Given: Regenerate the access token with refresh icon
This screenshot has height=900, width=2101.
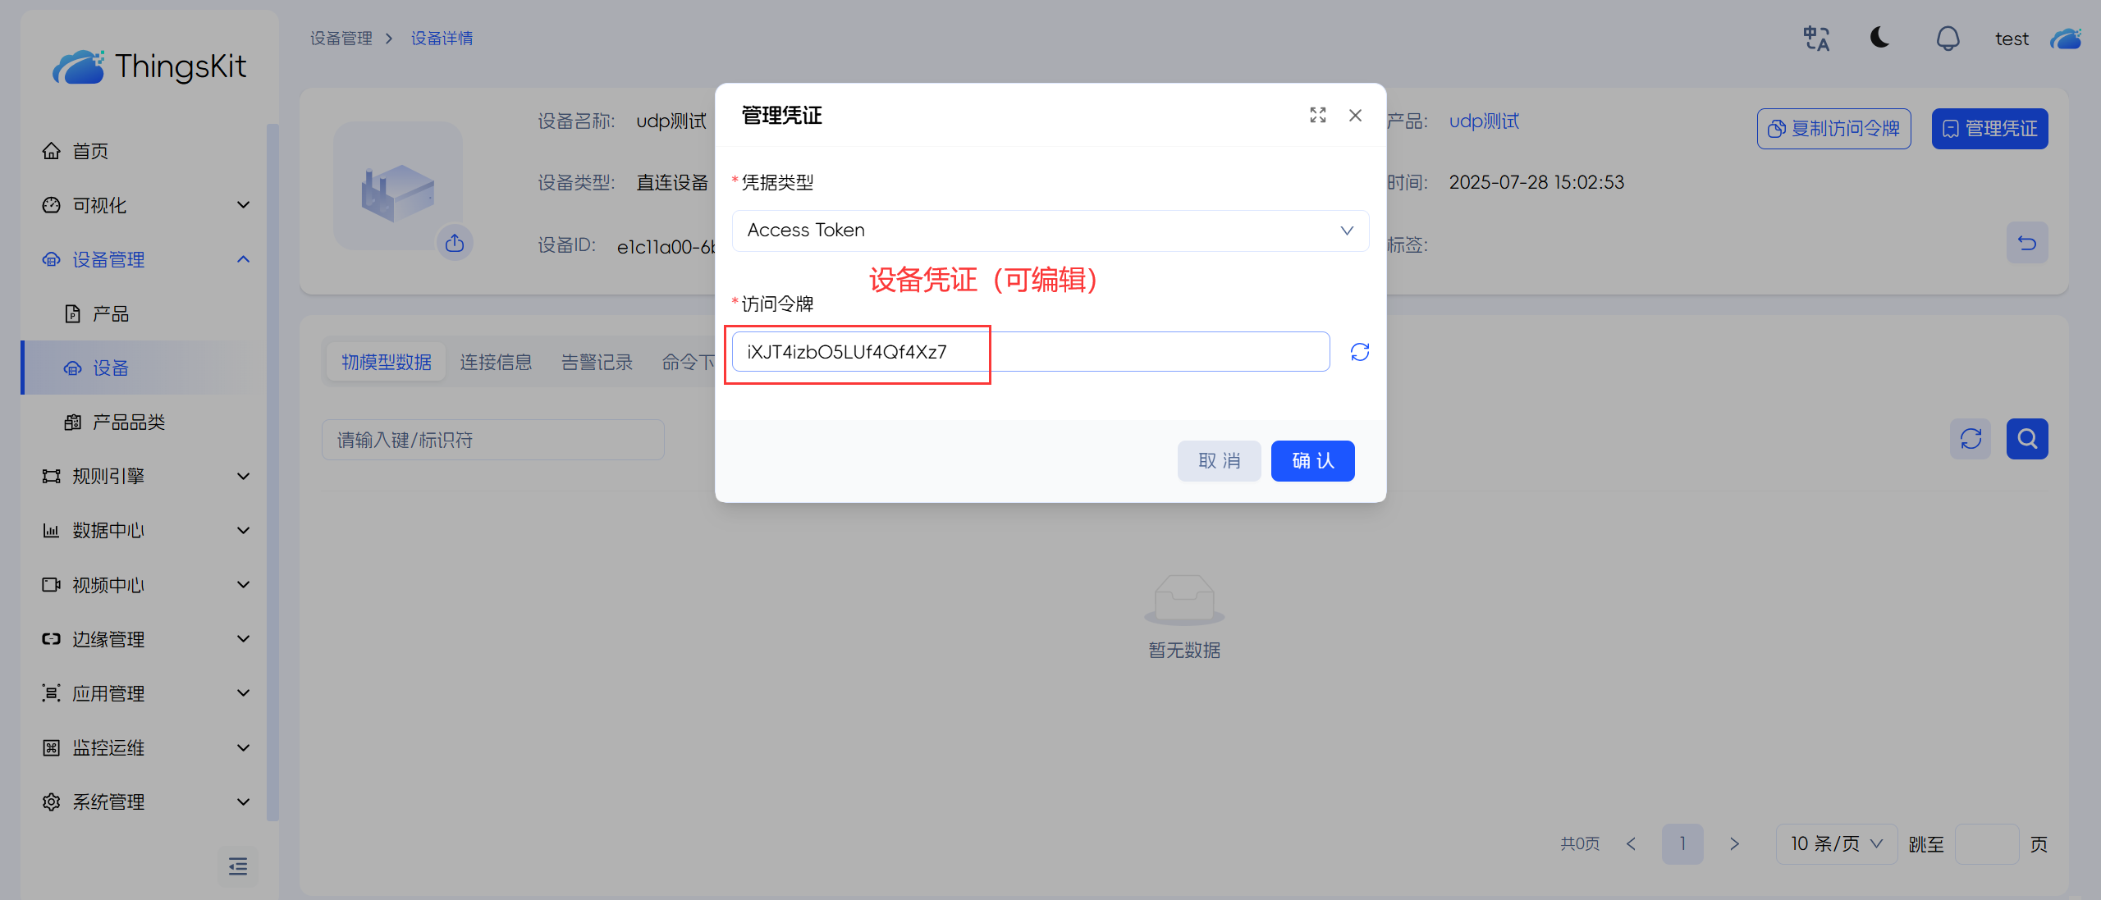Looking at the screenshot, I should tap(1359, 352).
